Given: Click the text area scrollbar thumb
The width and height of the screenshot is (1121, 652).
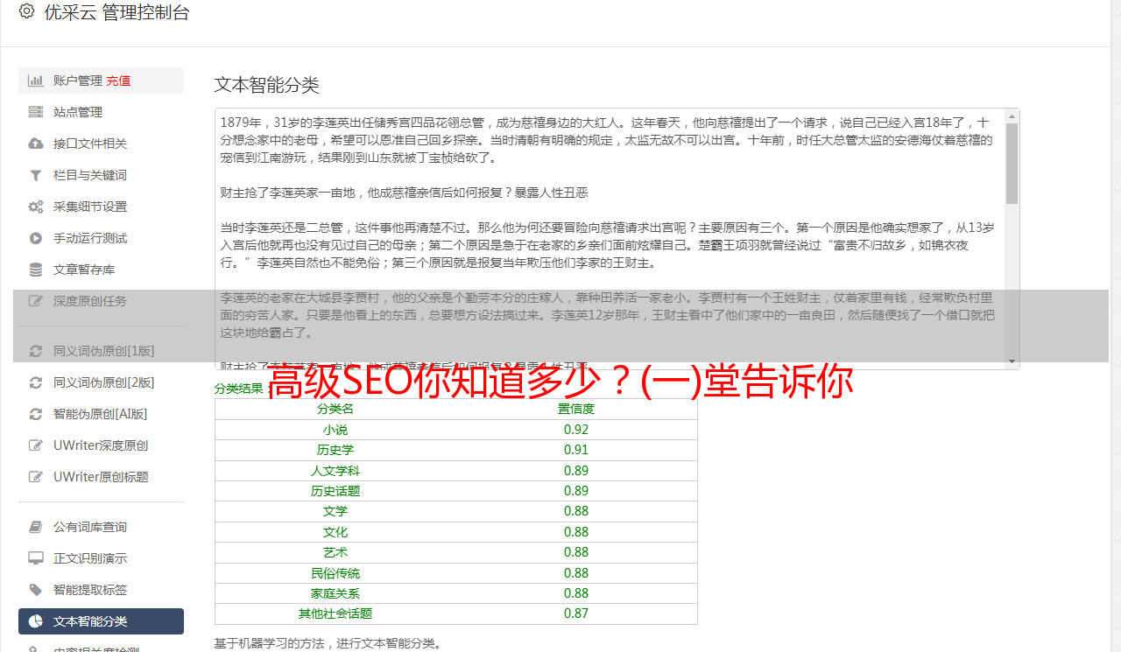Looking at the screenshot, I should (x=1012, y=164).
